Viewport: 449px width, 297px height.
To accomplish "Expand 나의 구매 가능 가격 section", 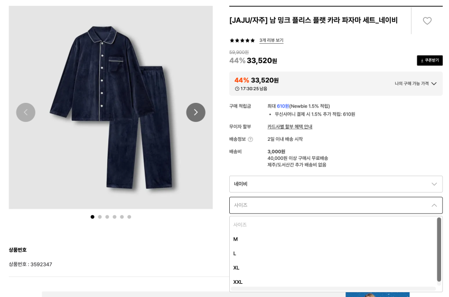I will (415, 83).
